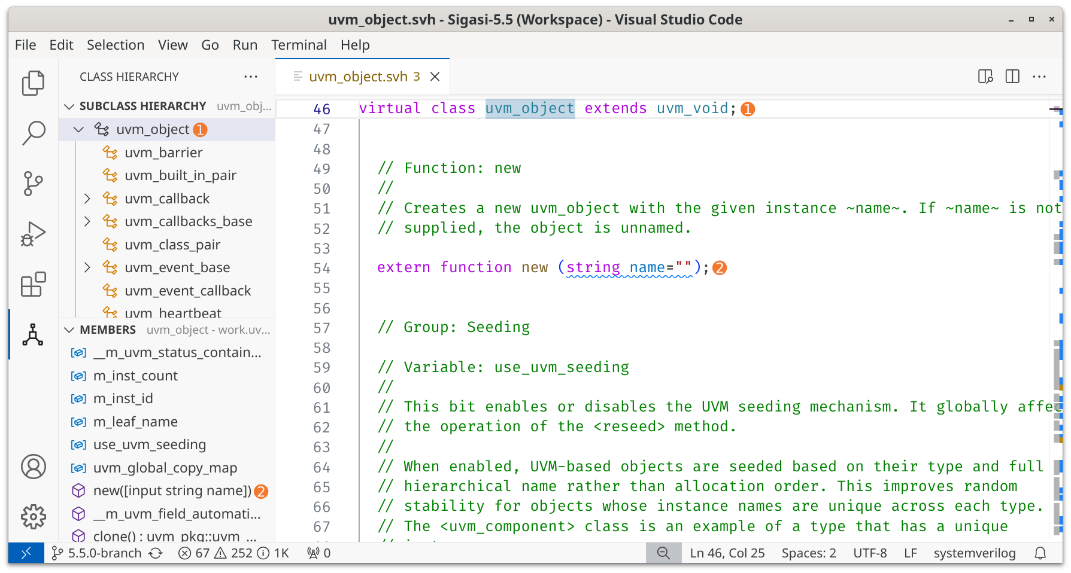Open the Sigasi hierarchy view icon
1071x573 pixels.
pos(33,334)
